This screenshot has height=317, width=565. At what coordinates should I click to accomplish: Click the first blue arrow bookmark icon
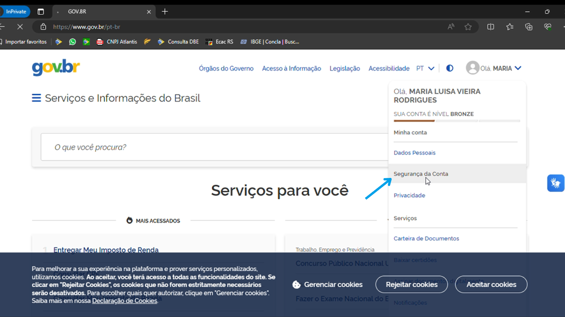59,42
